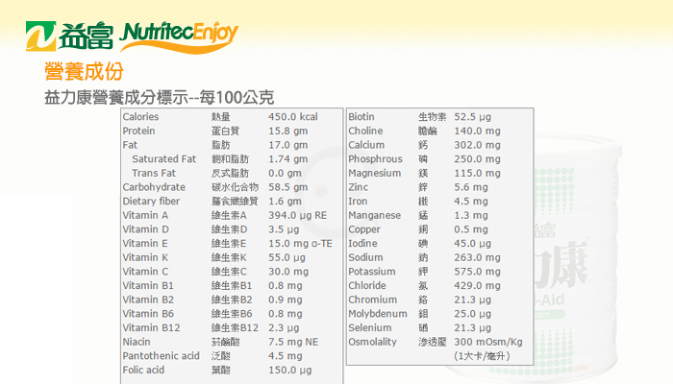
Task: Select the Vitamin A label
Action: (x=145, y=215)
